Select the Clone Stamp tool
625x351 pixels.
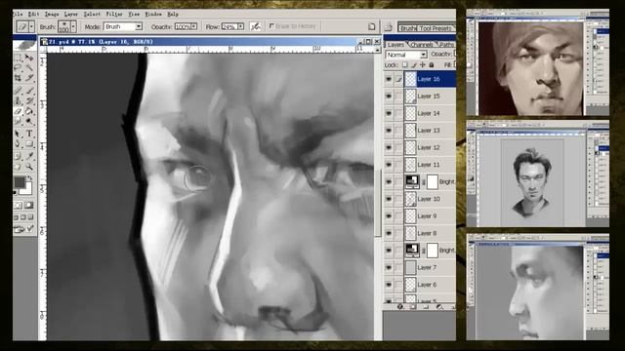[x=18, y=100]
